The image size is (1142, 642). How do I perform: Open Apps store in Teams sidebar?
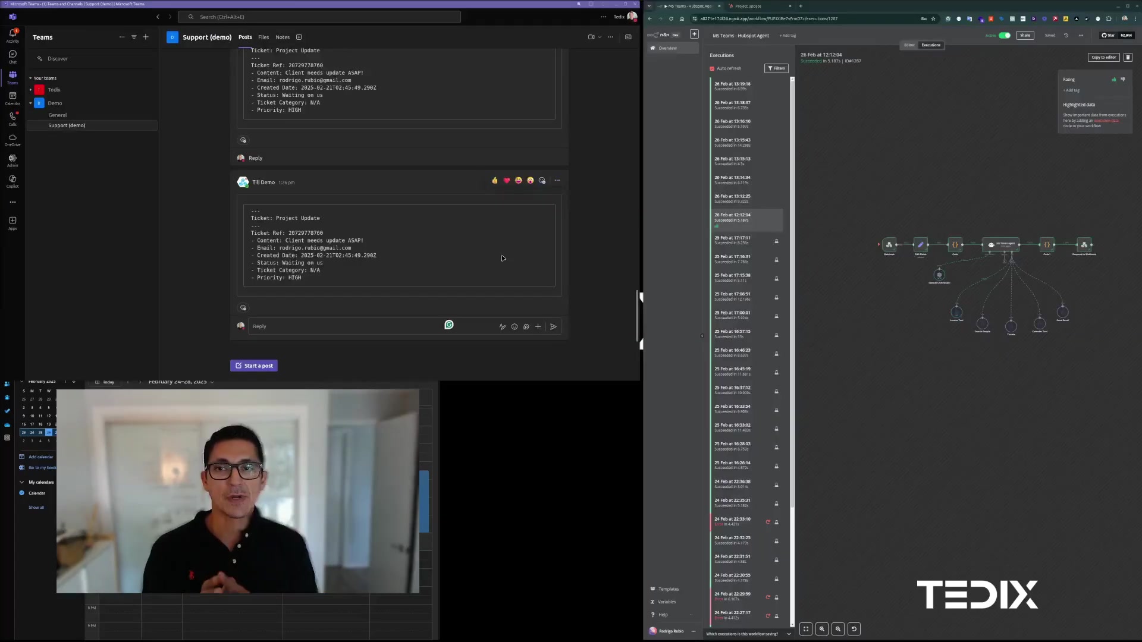12,223
